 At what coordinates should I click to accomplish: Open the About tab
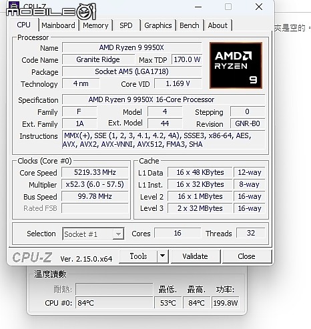point(218,25)
